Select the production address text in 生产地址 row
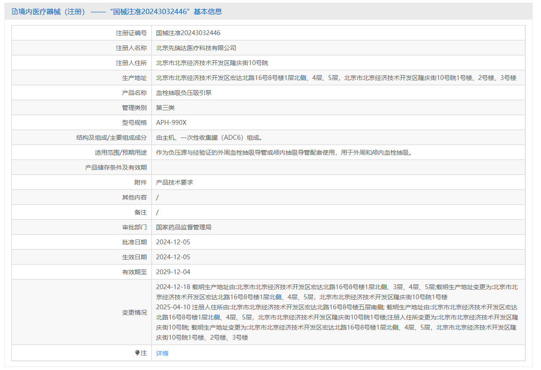This screenshot has width=541, height=370. [x=336, y=78]
